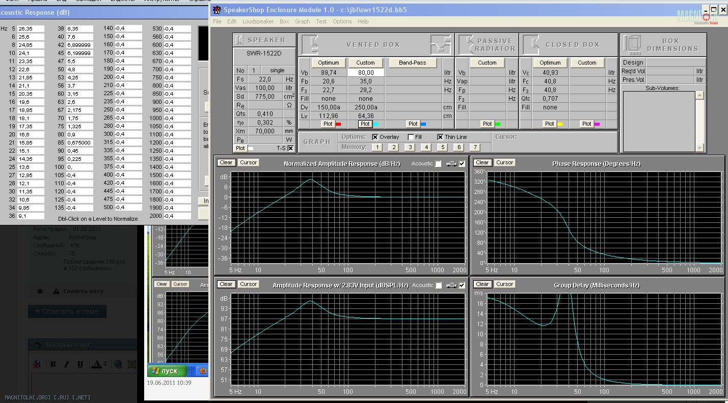Select graph Memory slot 7
Viewport: 728px width, 403px height.
(475, 147)
